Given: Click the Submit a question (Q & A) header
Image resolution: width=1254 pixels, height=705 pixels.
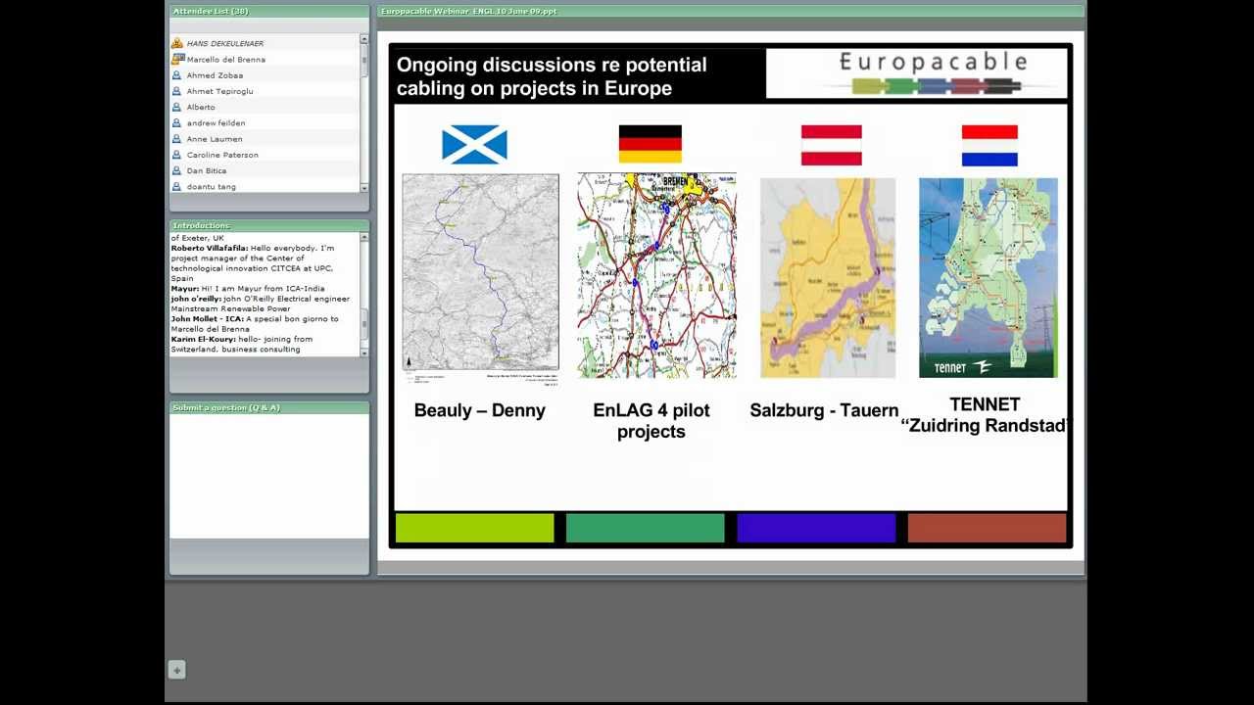Looking at the screenshot, I should coord(269,407).
